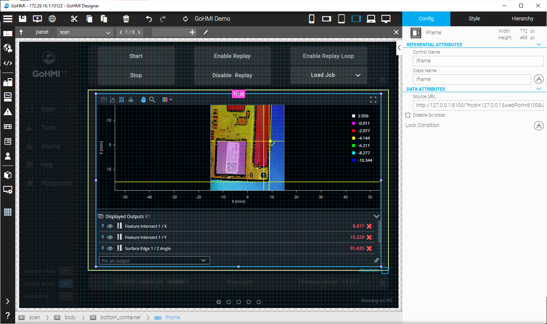This screenshot has height=324, width=547.
Task: Open the scan panel dropdown
Action: click(85, 32)
